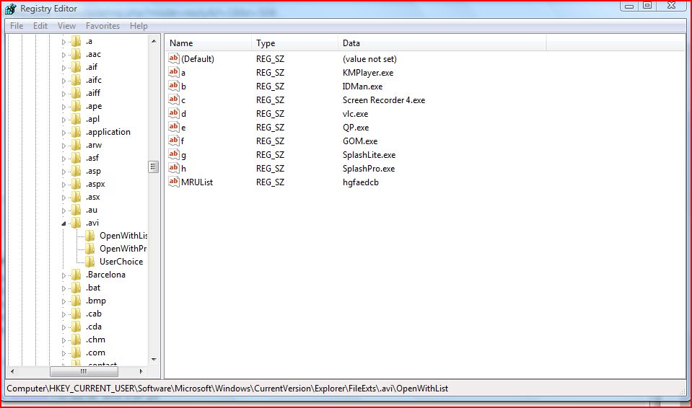Viewport: 692px width, 408px height.
Task: Sort values by the Name column header
Action: 209,43
